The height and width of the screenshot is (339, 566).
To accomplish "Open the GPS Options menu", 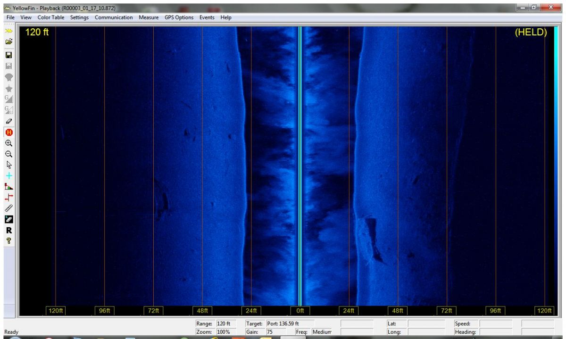I will [179, 17].
